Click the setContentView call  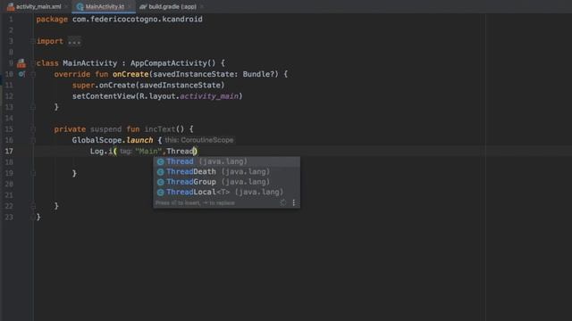104,96
